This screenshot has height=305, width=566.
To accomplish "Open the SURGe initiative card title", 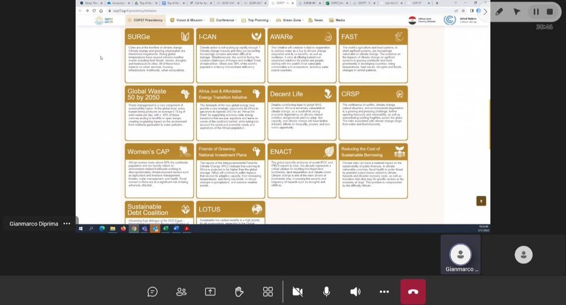I will 139,36.
